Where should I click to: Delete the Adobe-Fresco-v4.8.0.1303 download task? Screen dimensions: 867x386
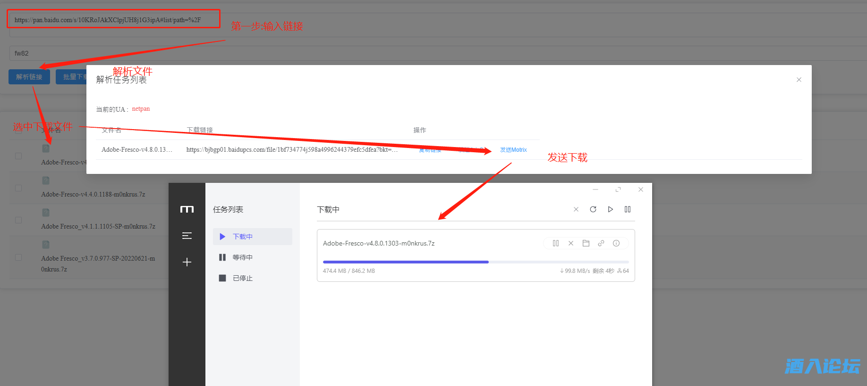tap(571, 243)
